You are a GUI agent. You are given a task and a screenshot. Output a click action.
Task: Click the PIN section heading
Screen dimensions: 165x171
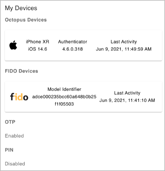click(x=9, y=150)
